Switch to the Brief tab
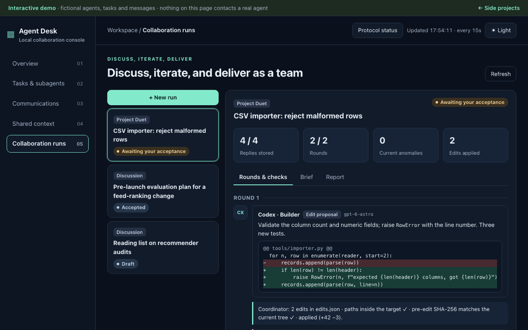 [x=307, y=177]
